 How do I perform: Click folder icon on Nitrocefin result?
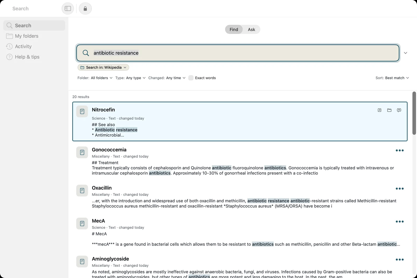(389, 110)
